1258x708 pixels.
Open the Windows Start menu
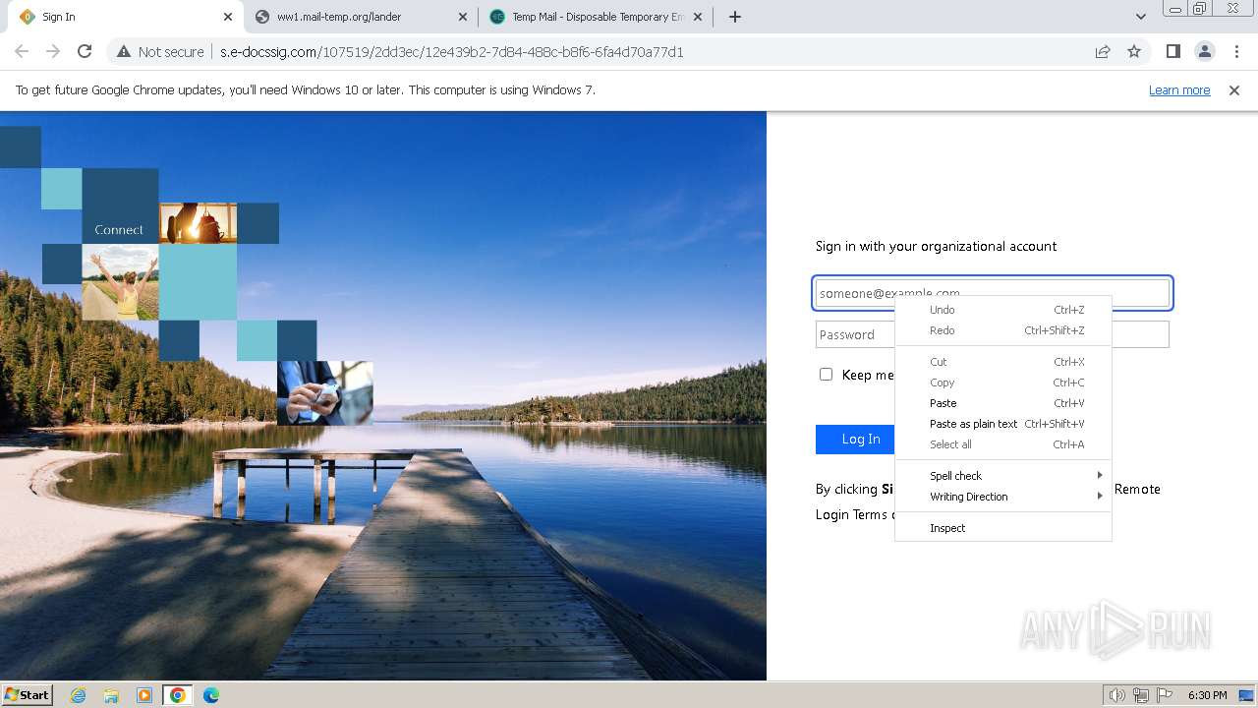pyautogui.click(x=27, y=694)
